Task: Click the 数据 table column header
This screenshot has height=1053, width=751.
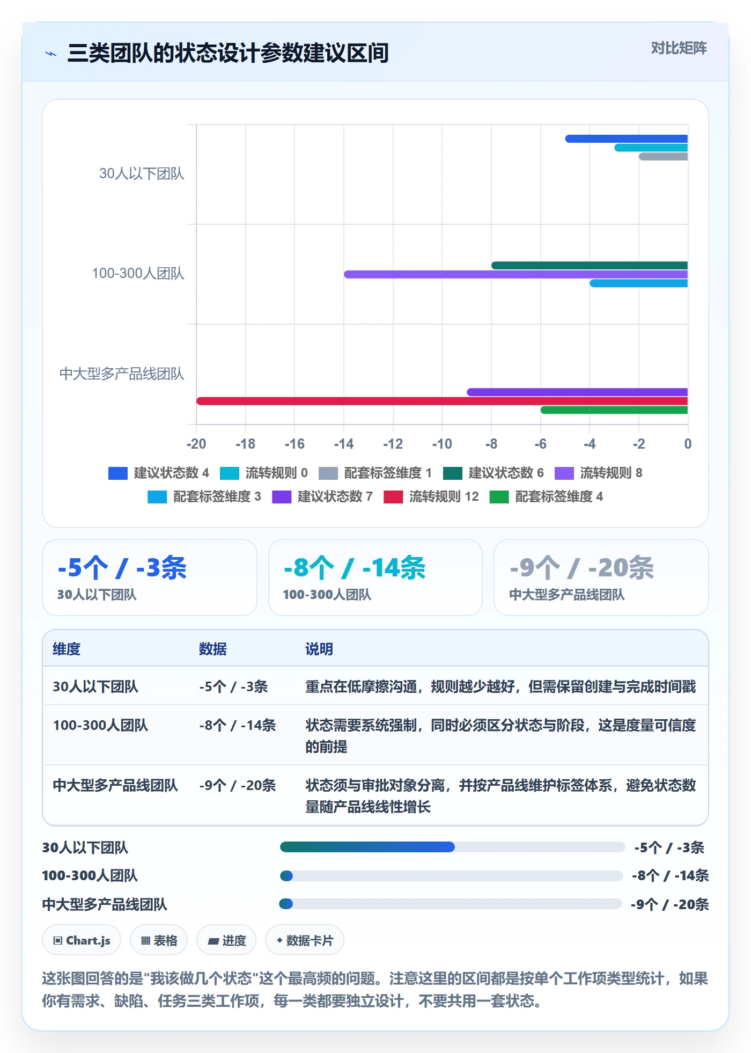Action: (x=213, y=649)
